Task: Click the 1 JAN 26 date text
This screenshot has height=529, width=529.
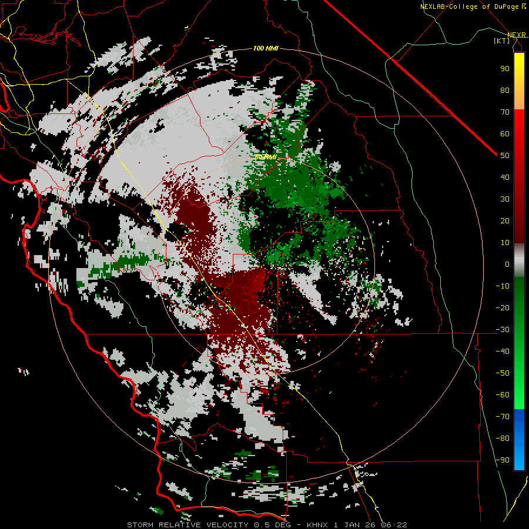Action: [x=355, y=525]
